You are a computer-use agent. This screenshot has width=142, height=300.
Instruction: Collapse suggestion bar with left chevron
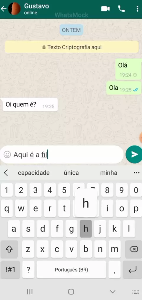tap(6, 173)
